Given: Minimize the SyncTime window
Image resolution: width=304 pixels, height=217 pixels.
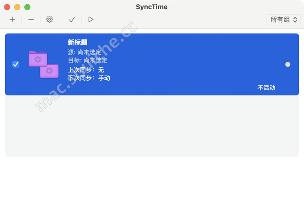Looking at the screenshot, I should pos(17,7).
